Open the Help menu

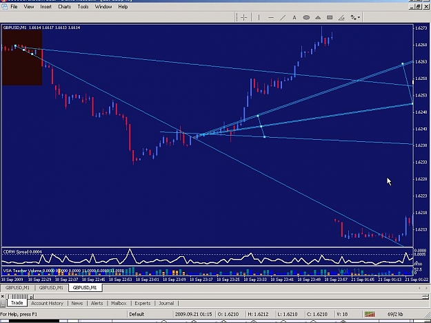[123, 7]
